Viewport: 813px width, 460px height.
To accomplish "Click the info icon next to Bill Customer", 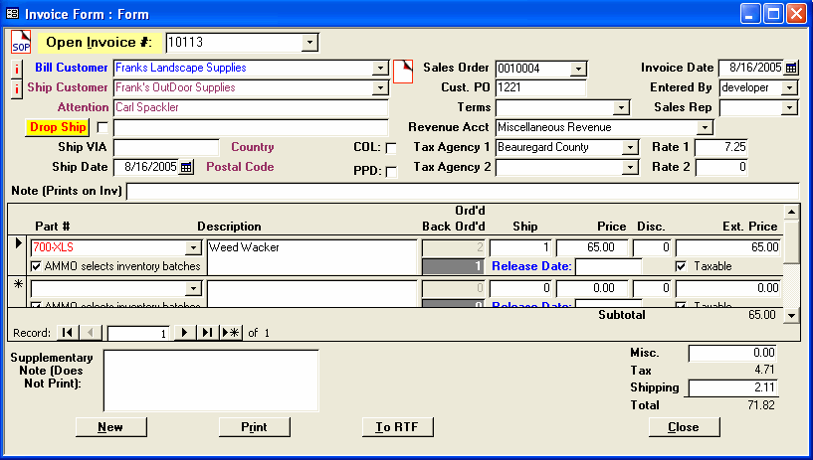I will click(17, 69).
